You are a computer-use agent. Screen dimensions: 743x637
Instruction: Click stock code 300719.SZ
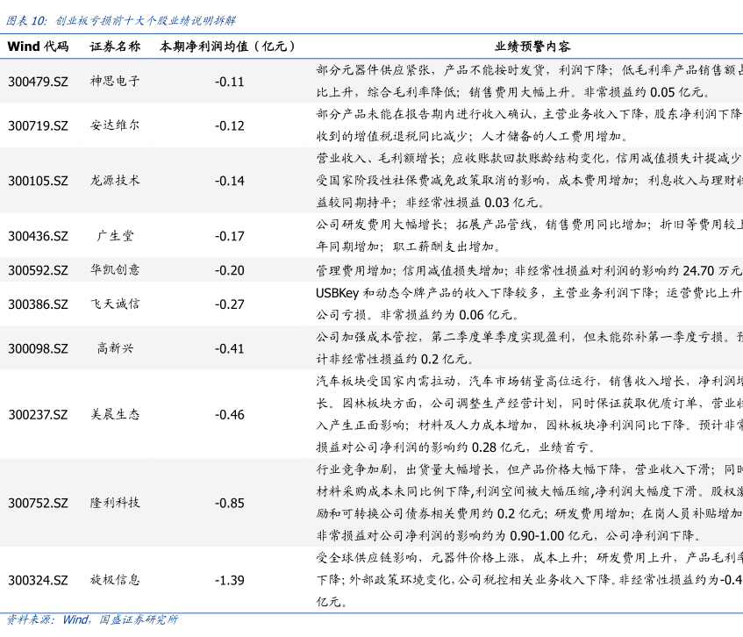38,125
